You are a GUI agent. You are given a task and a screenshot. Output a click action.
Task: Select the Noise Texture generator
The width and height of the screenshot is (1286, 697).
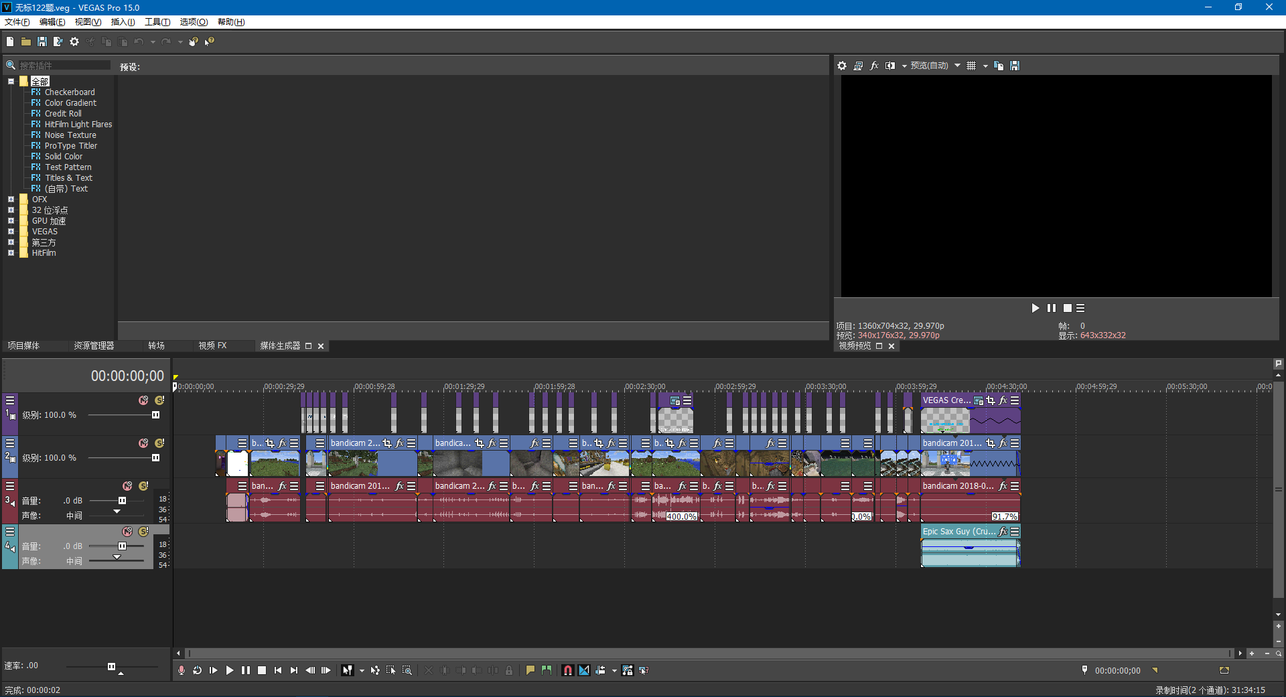(70, 135)
